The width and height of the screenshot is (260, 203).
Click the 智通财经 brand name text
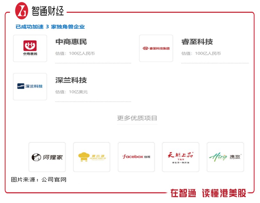point(47,11)
